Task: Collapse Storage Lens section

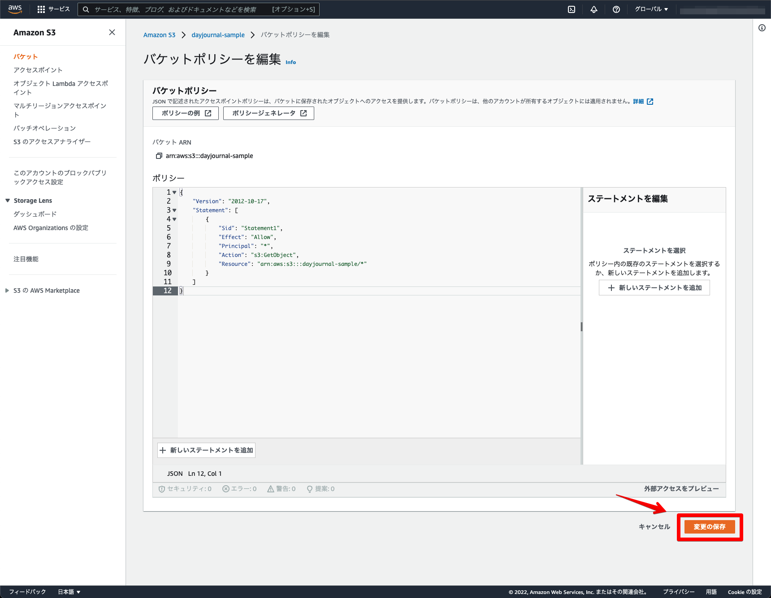Action: click(8, 201)
